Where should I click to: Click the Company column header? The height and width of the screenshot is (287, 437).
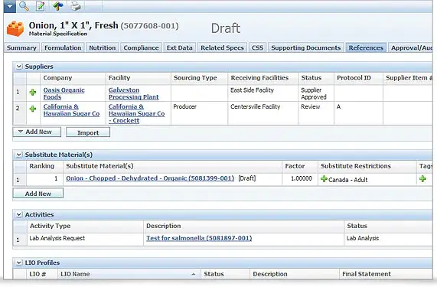click(73, 78)
